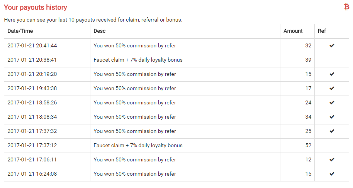Click the Desc column header
Viewport: 353px width, 188px height.
[x=99, y=31]
